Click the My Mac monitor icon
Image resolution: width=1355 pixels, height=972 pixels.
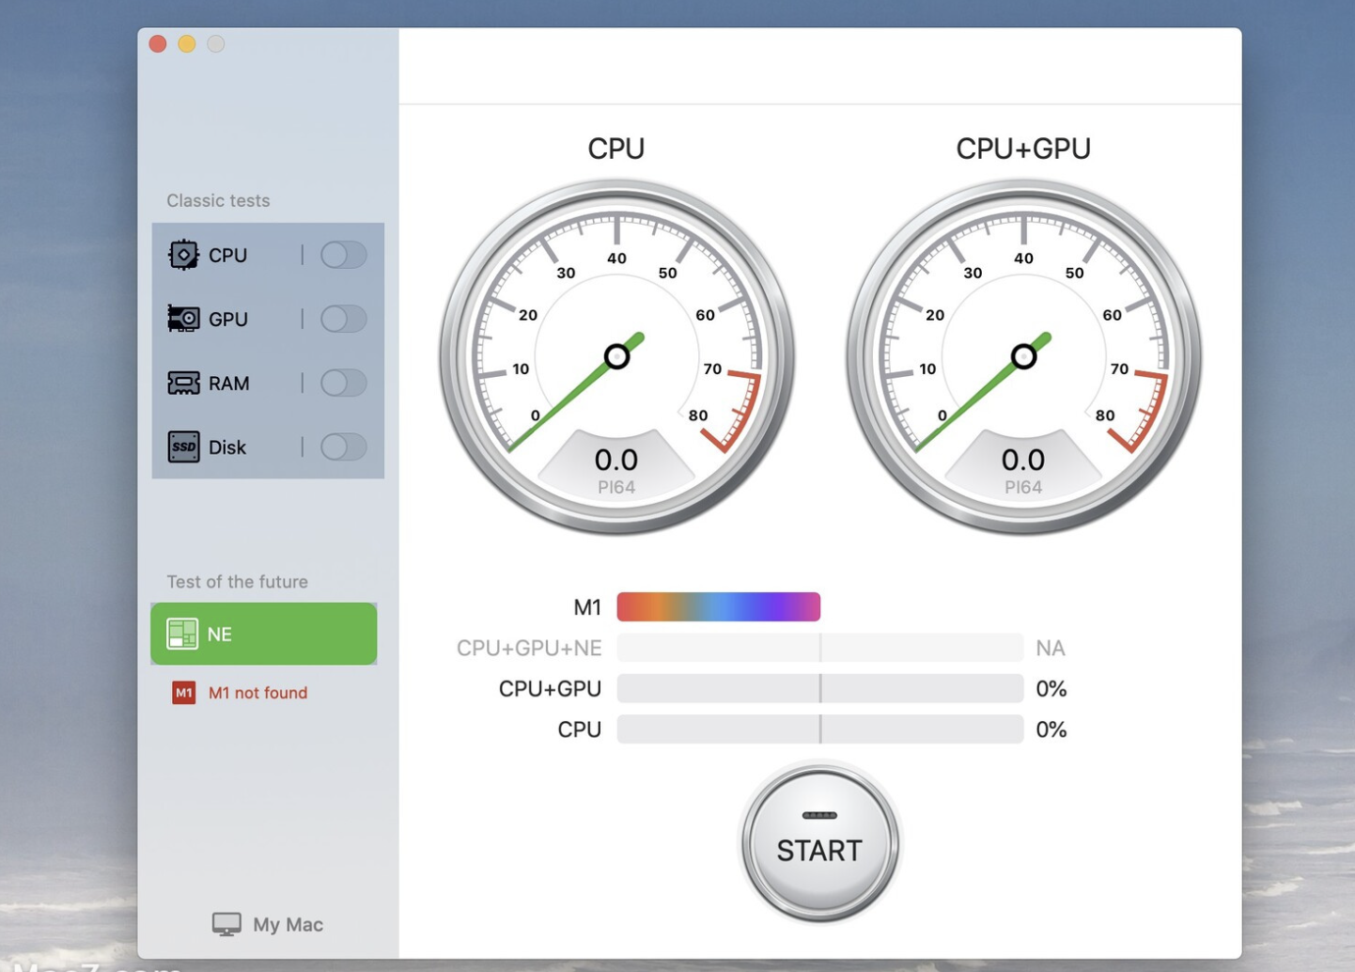click(226, 923)
